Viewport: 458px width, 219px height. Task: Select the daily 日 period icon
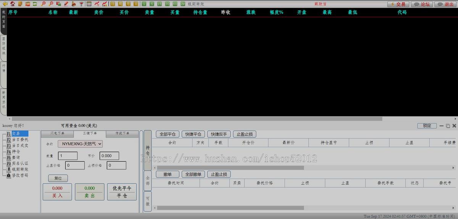click(113, 4)
